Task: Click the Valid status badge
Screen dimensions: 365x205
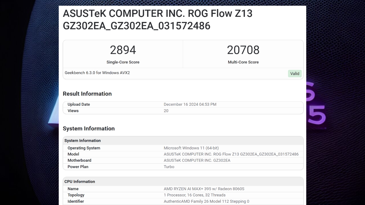Action: pos(295,73)
